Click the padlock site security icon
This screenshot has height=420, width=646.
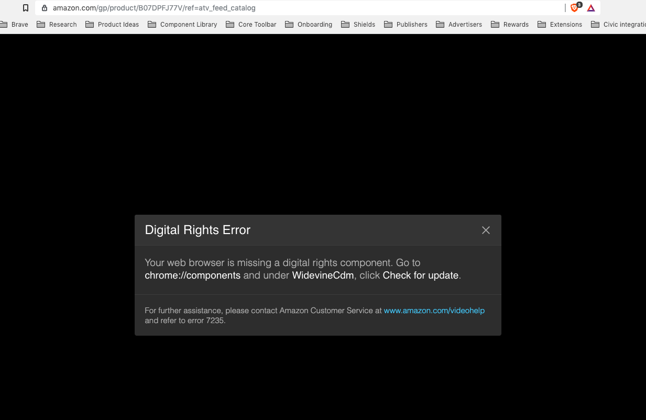pyautogui.click(x=45, y=8)
